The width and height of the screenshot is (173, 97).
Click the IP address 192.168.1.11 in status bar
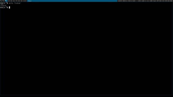coord(144,1)
